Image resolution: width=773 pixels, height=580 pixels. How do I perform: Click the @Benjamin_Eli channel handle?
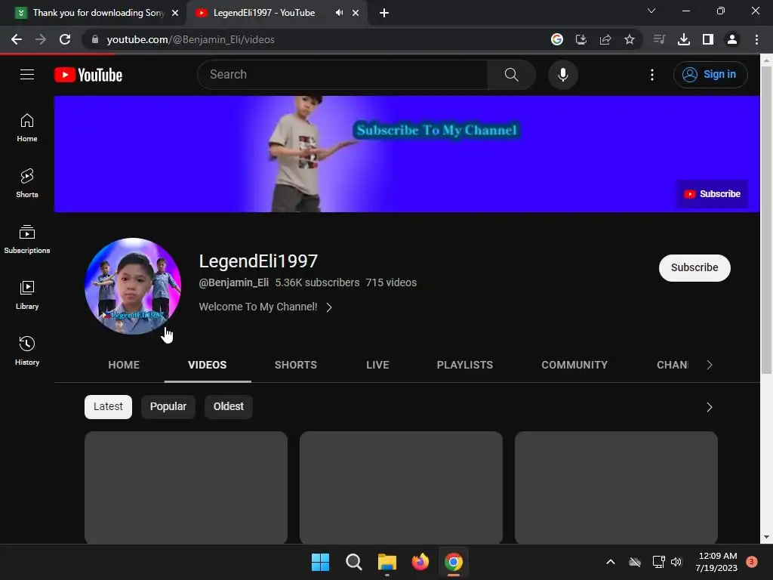(234, 282)
